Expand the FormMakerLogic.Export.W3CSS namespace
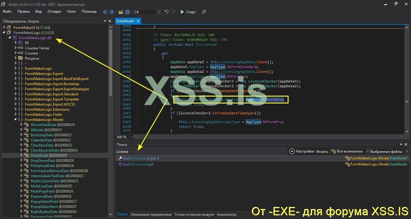Viewport: 411px width, 219px height. pyautogui.click(x=16, y=104)
